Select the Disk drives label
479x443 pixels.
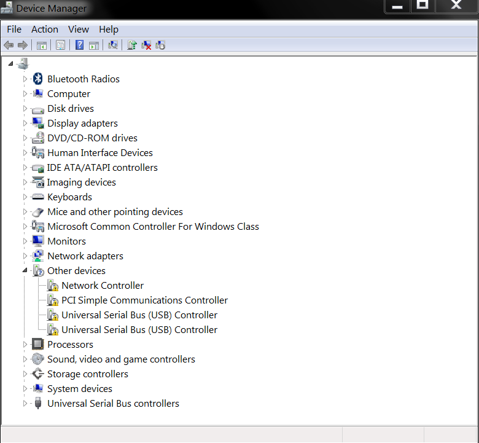pos(71,109)
